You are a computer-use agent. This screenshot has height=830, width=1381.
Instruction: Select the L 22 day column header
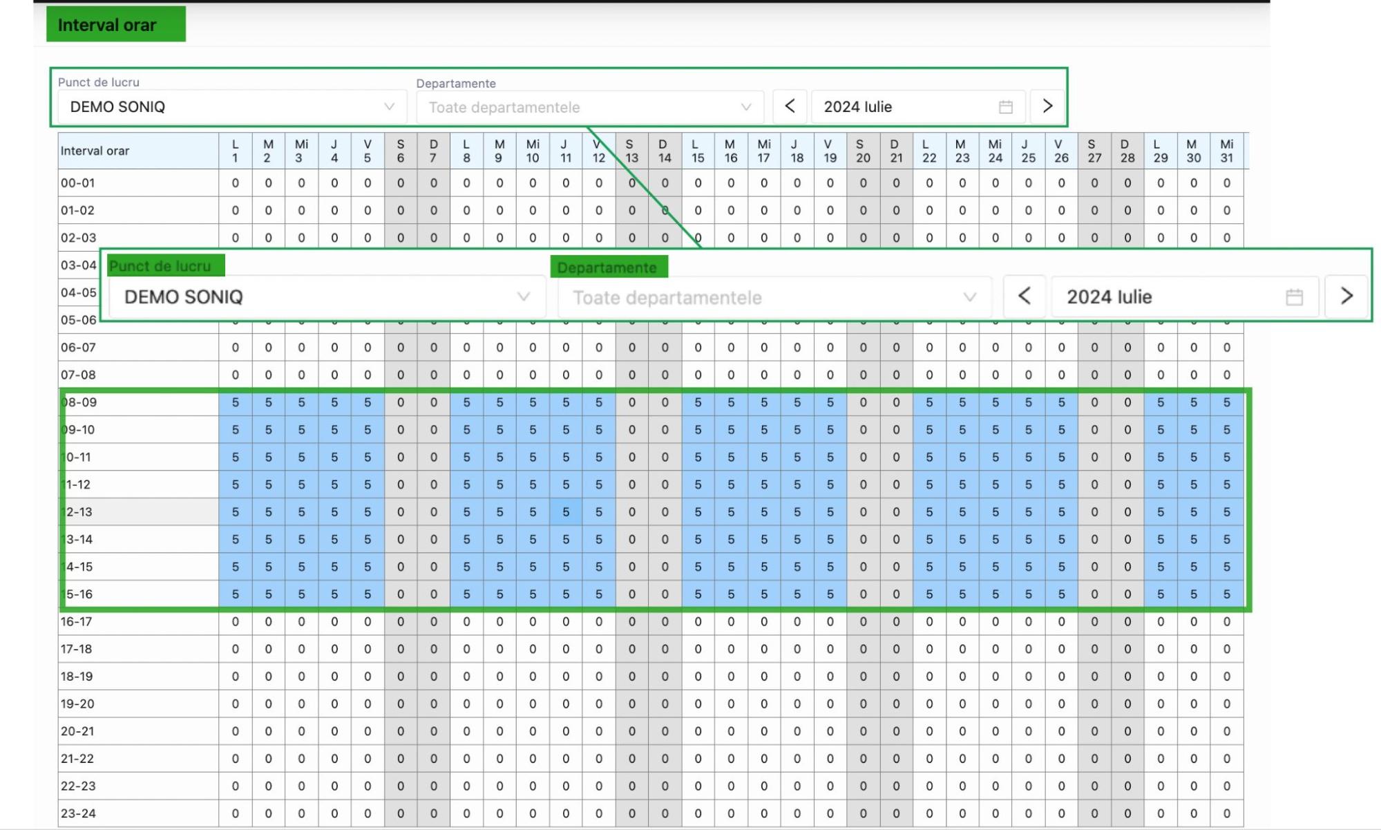pyautogui.click(x=929, y=151)
